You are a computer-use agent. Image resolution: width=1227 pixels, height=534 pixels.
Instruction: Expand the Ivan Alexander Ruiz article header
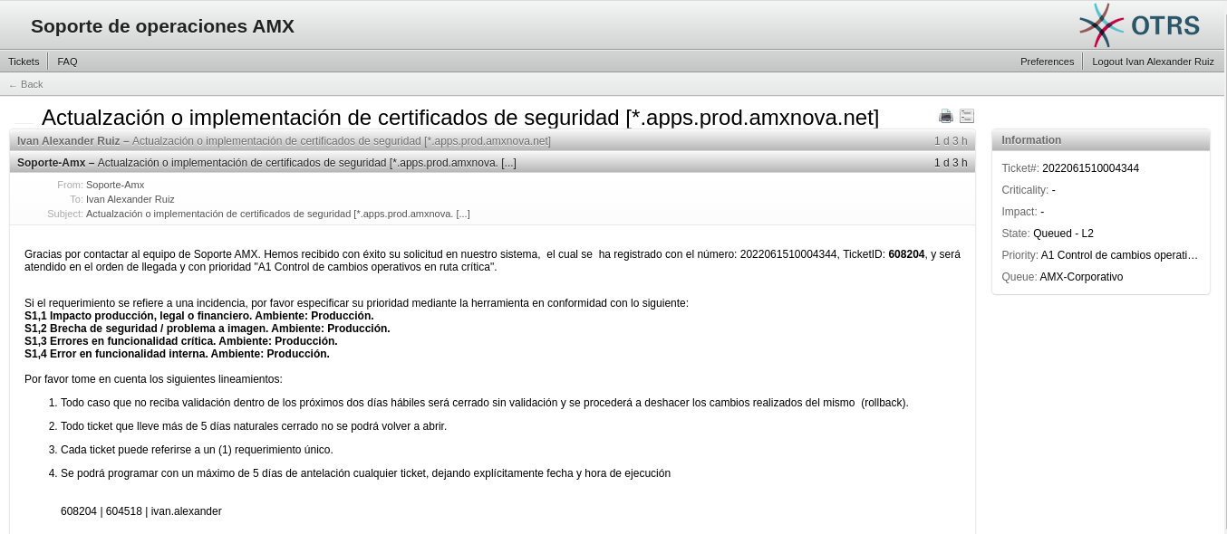tap(284, 141)
